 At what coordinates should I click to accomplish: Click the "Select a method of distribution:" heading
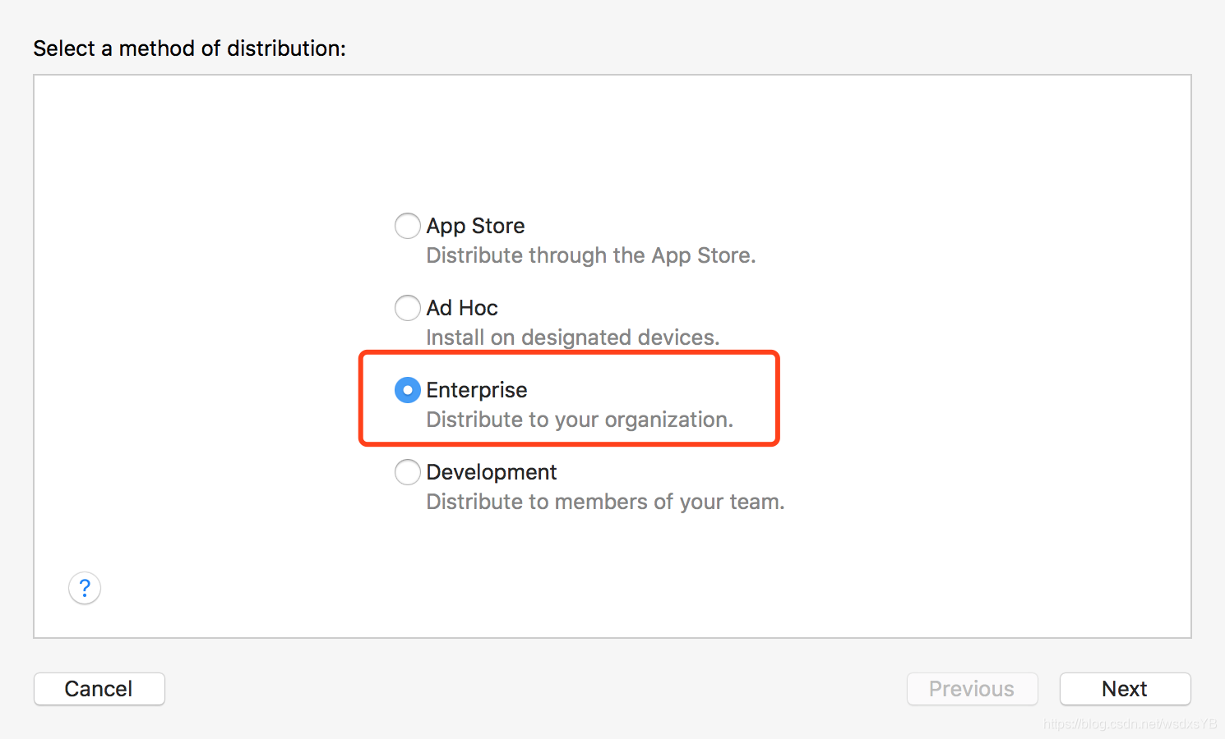pos(189,48)
